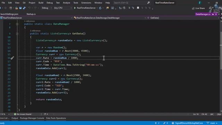The image size is (222, 125).
Task: Open the File menu
Action: [3, 3]
